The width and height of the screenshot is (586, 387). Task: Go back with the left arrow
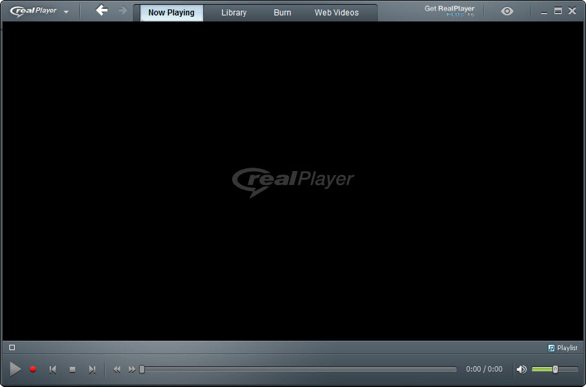[101, 10]
